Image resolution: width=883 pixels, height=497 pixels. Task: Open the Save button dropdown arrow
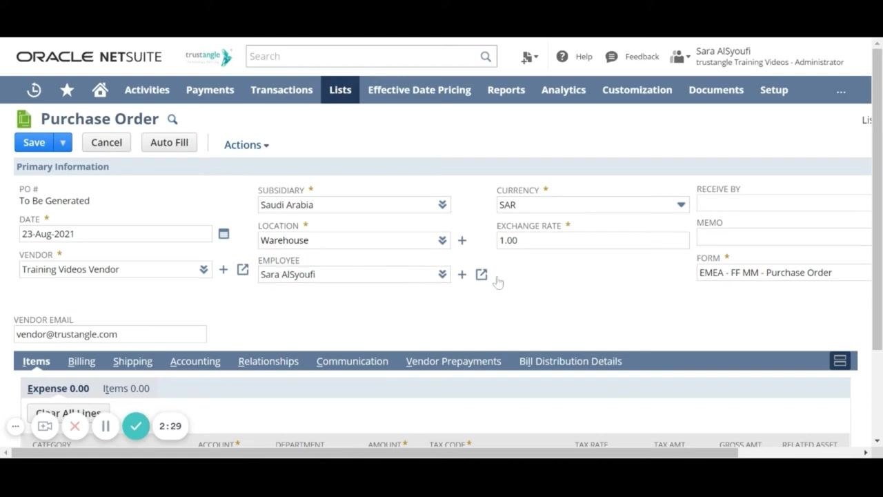(x=63, y=143)
